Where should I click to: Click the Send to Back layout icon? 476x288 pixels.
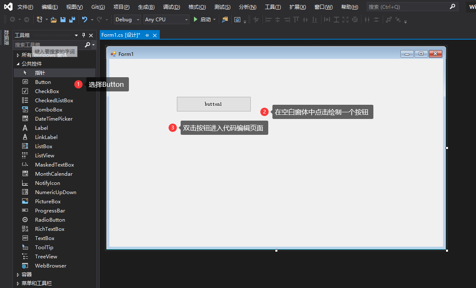pyautogui.click(x=398, y=20)
